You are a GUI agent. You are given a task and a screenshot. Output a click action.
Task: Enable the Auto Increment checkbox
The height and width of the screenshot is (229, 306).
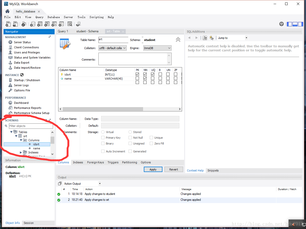[103, 151]
